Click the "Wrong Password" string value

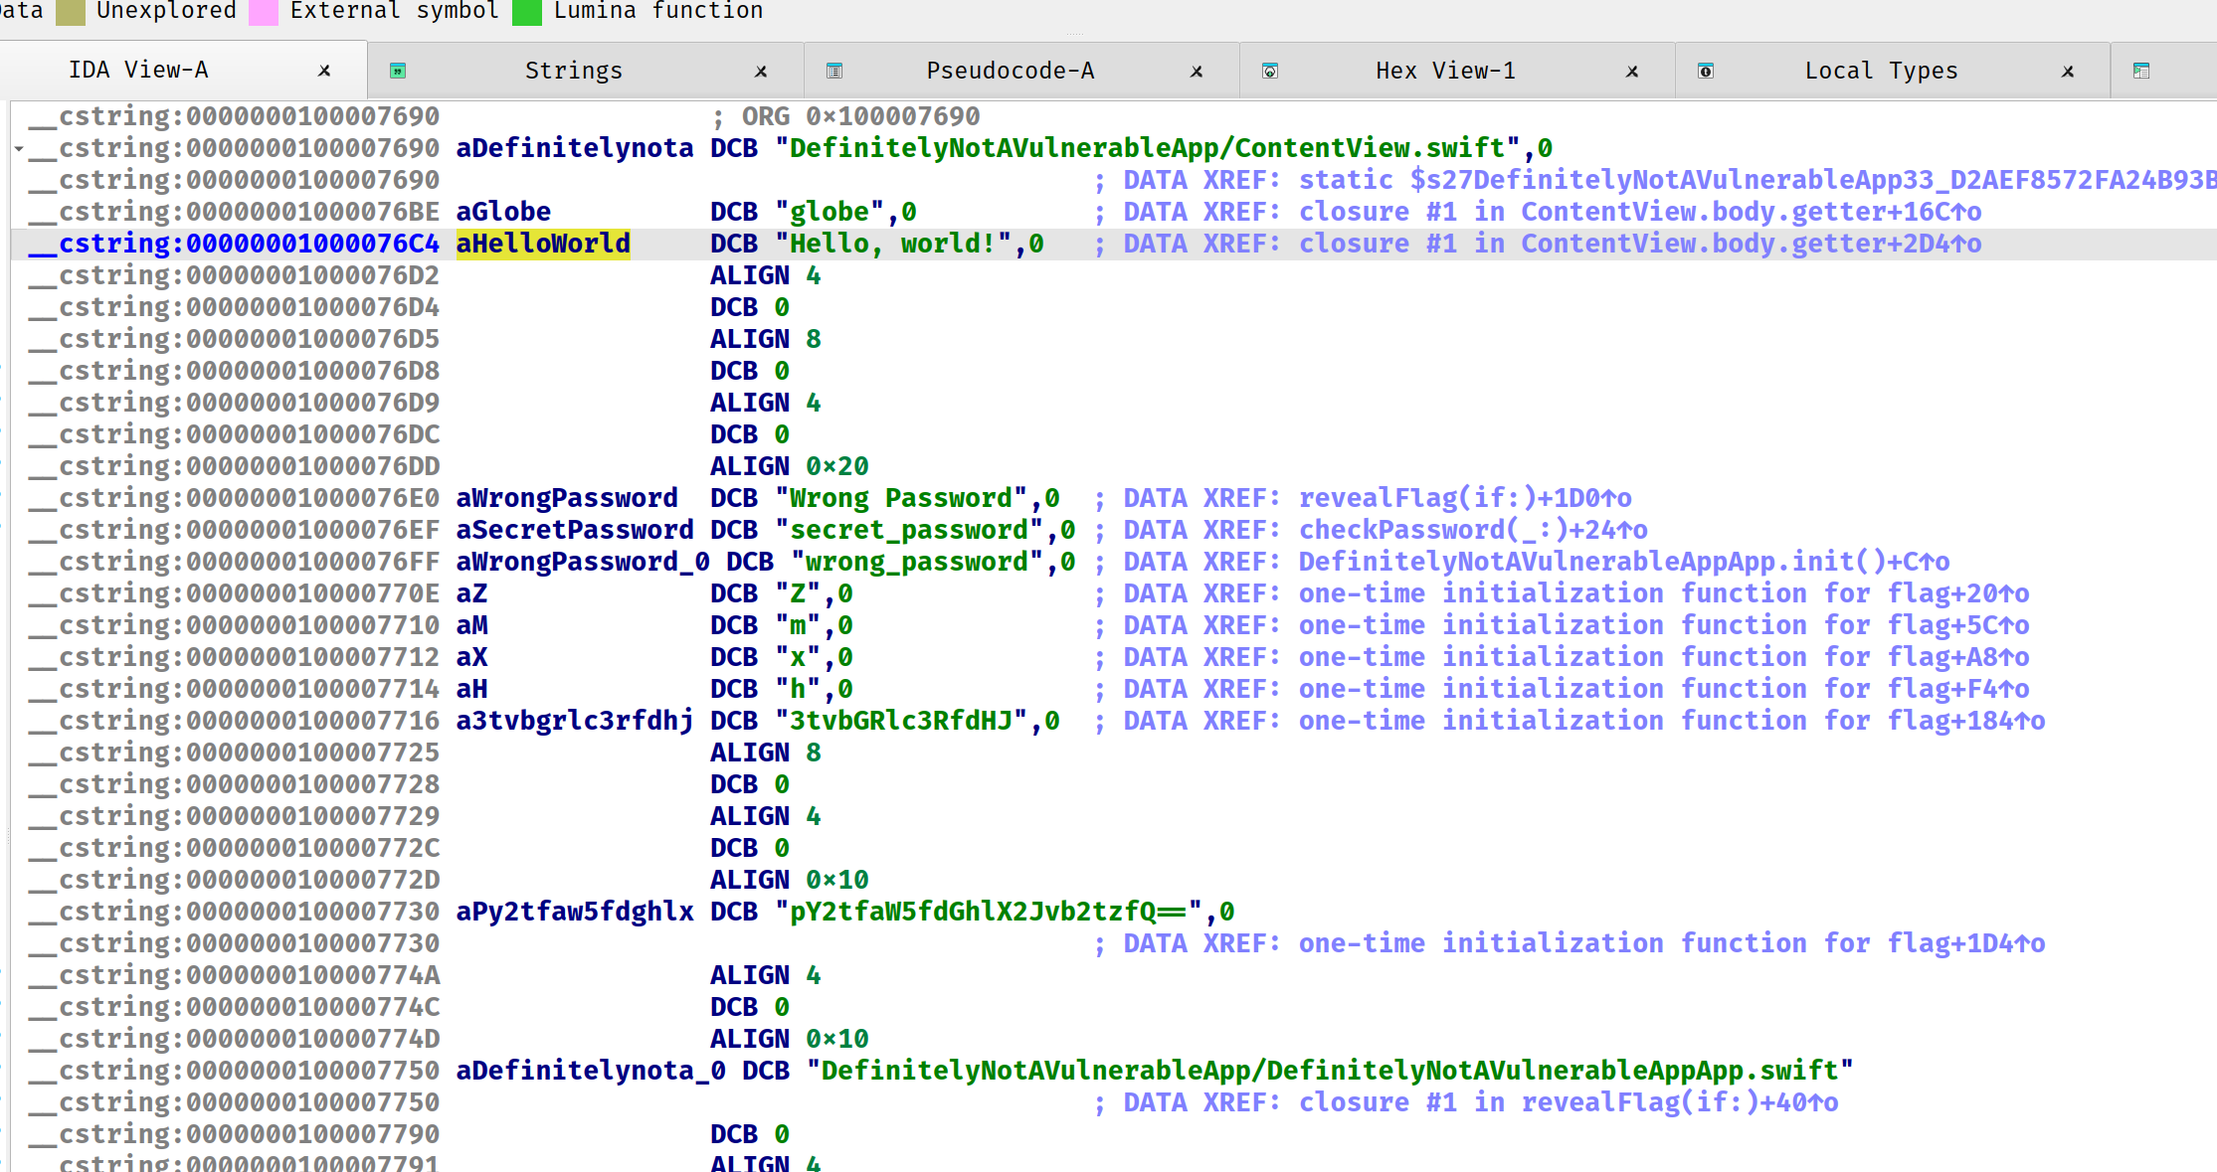pos(900,498)
